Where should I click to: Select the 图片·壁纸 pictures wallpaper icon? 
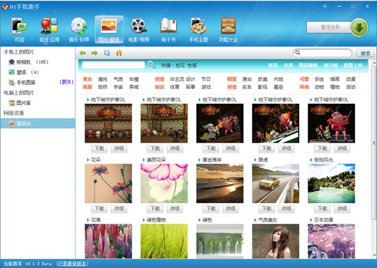coord(109,29)
